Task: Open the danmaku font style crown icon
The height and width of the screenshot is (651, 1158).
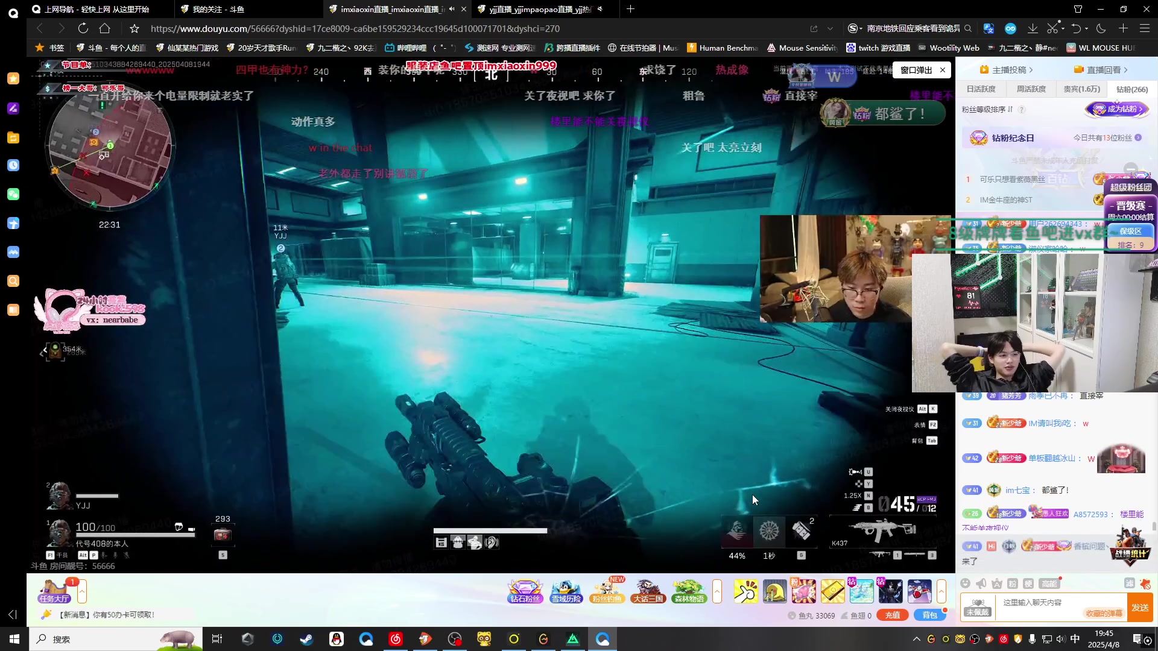Action: click(x=997, y=583)
